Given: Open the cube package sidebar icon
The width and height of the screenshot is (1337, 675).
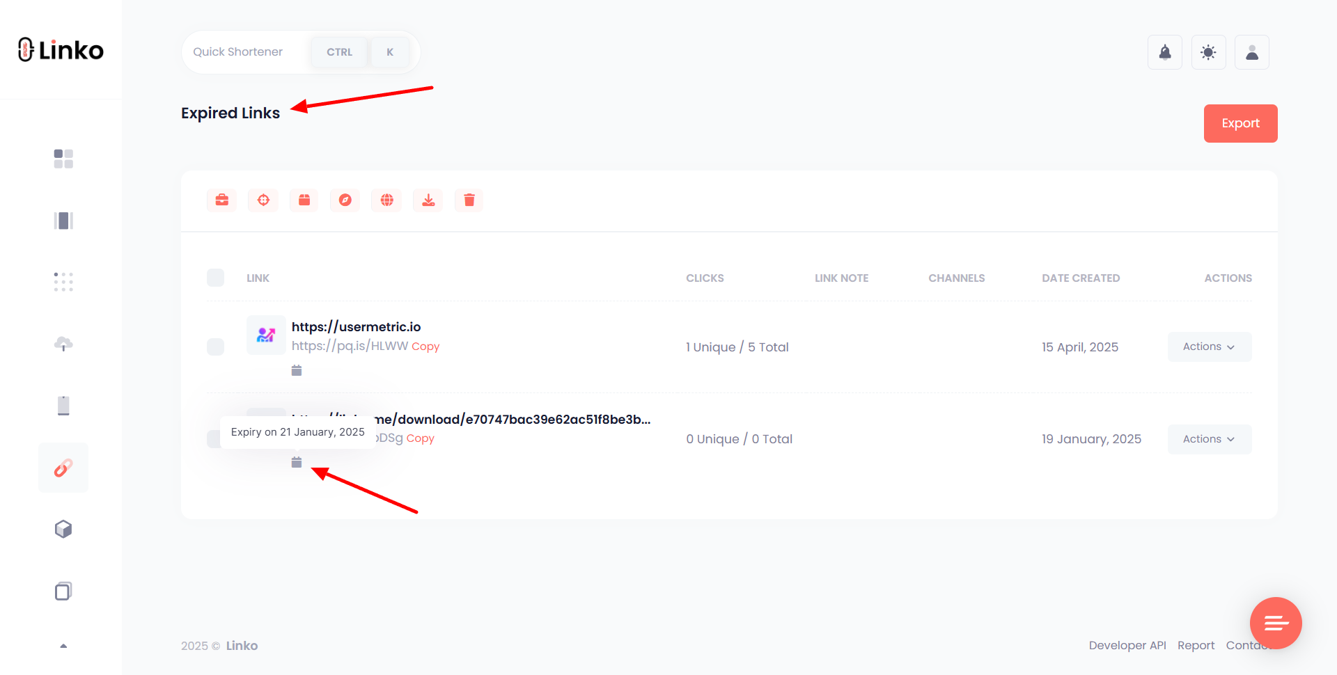Looking at the screenshot, I should pos(63,529).
